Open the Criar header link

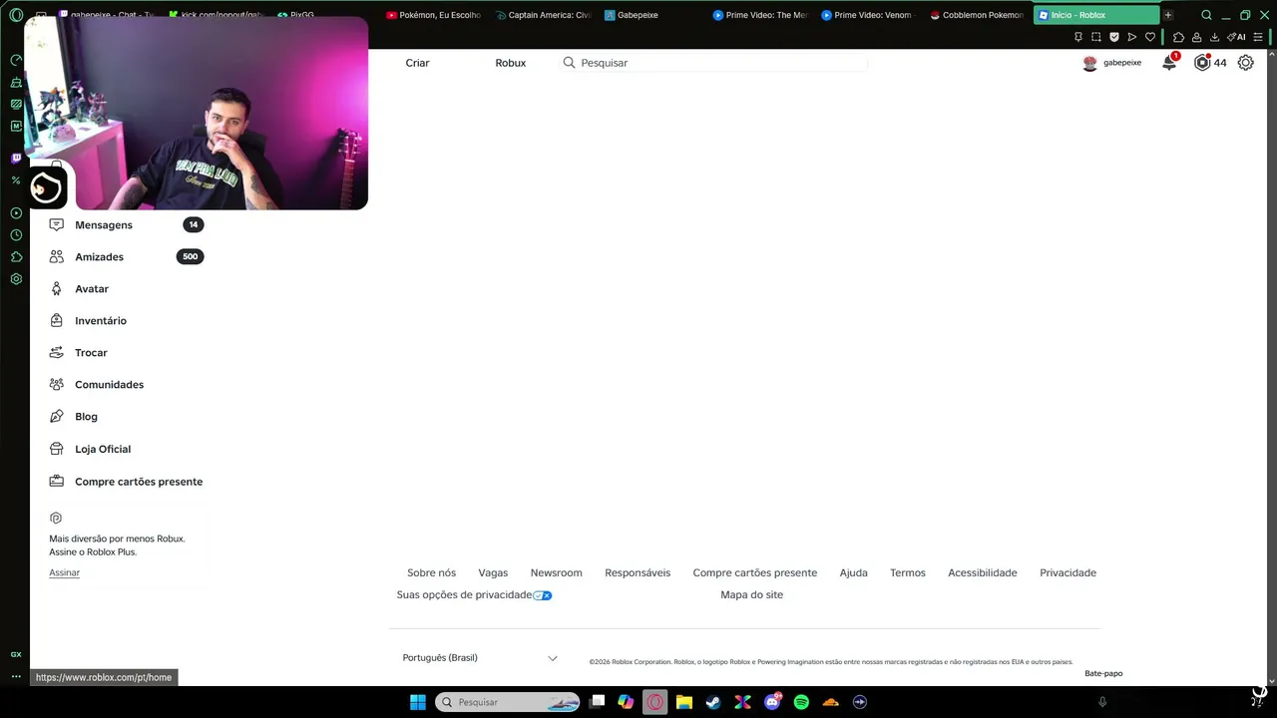tap(417, 63)
